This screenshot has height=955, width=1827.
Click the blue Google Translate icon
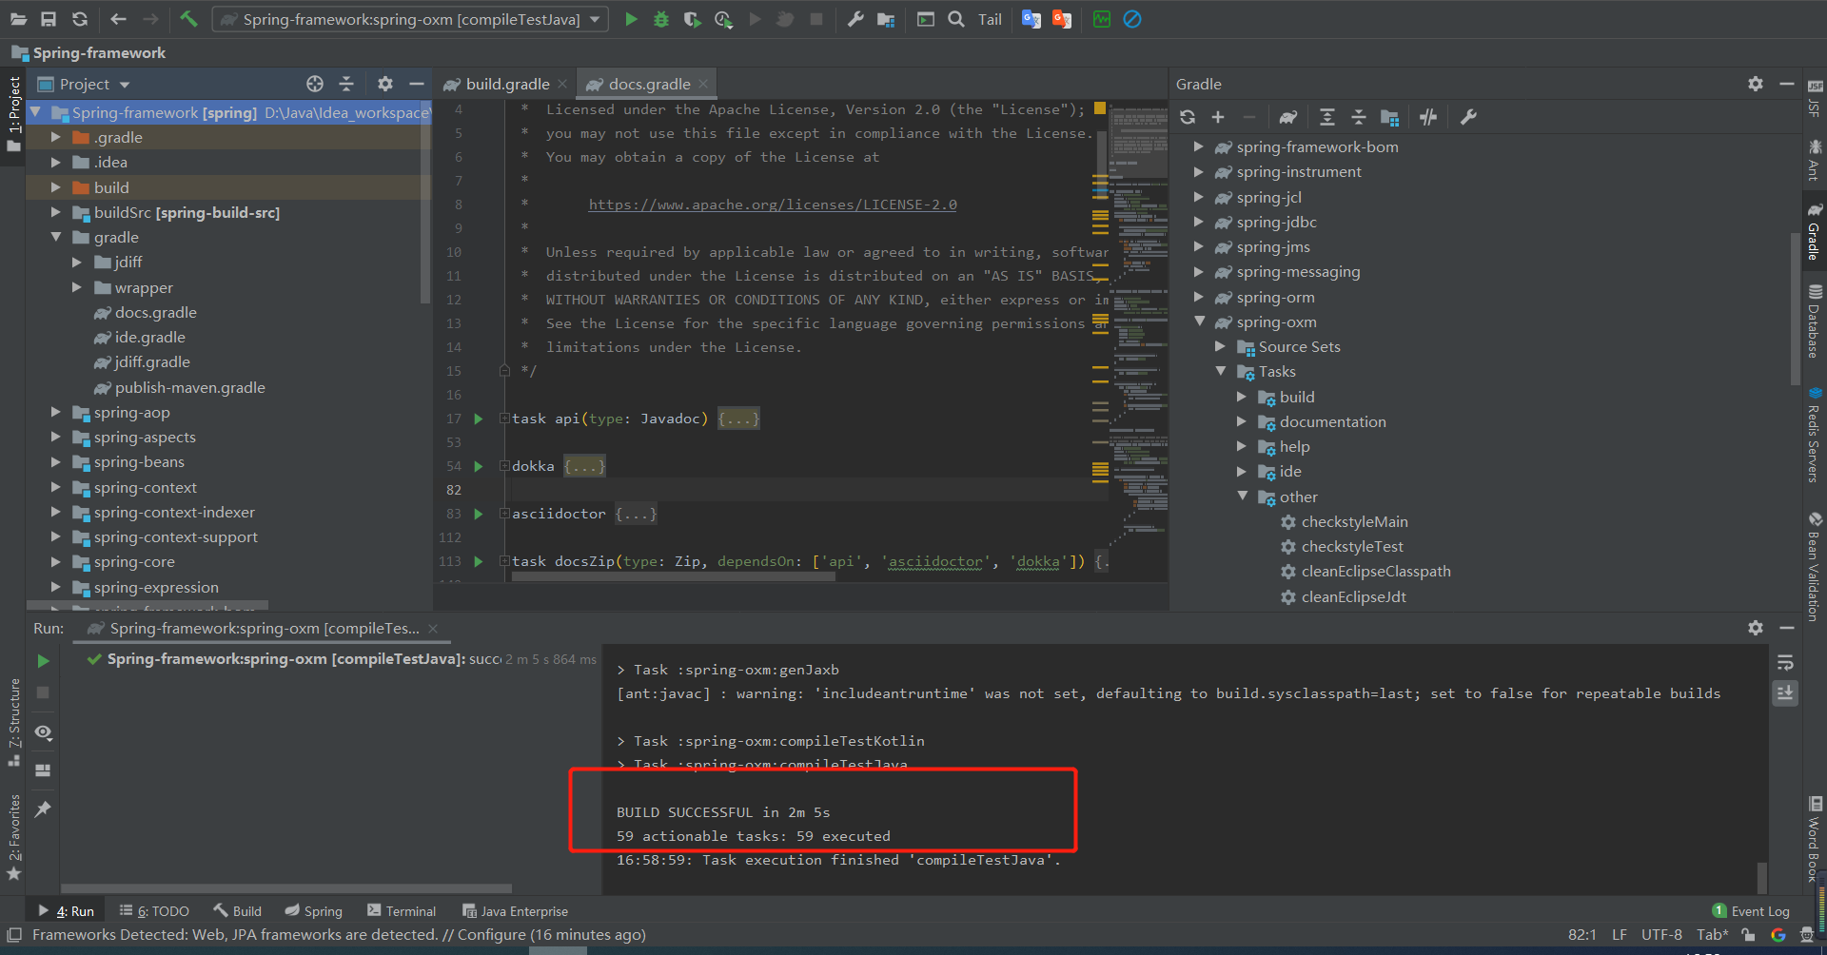(1031, 19)
